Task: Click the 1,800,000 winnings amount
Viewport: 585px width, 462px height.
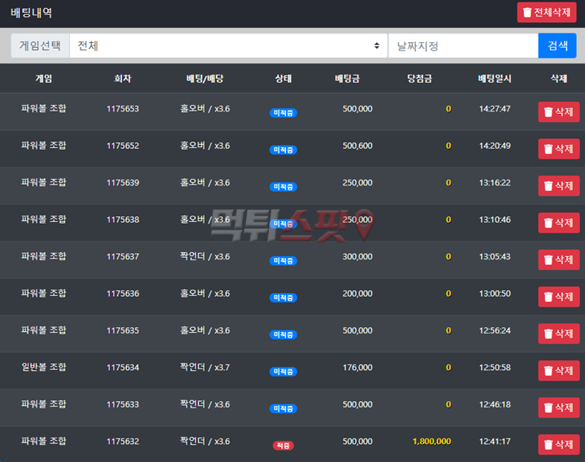Action: pyautogui.click(x=431, y=442)
